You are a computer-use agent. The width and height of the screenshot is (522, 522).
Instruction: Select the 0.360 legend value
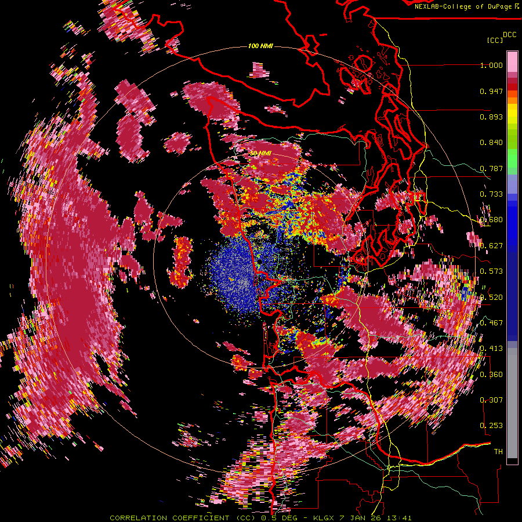(491, 375)
